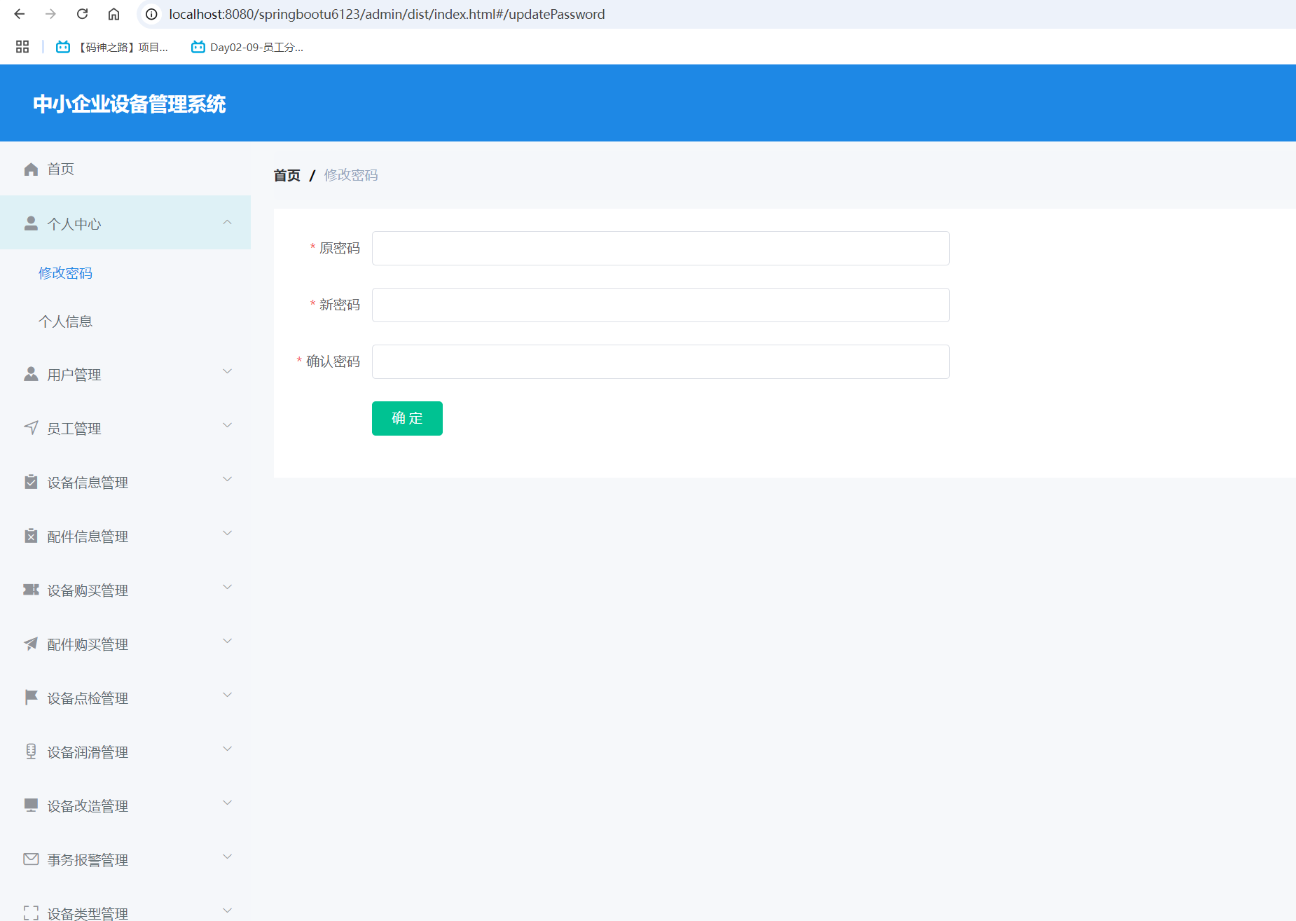The image size is (1296, 921).
Task: Click the house icon beside 首页
Action: 31,169
